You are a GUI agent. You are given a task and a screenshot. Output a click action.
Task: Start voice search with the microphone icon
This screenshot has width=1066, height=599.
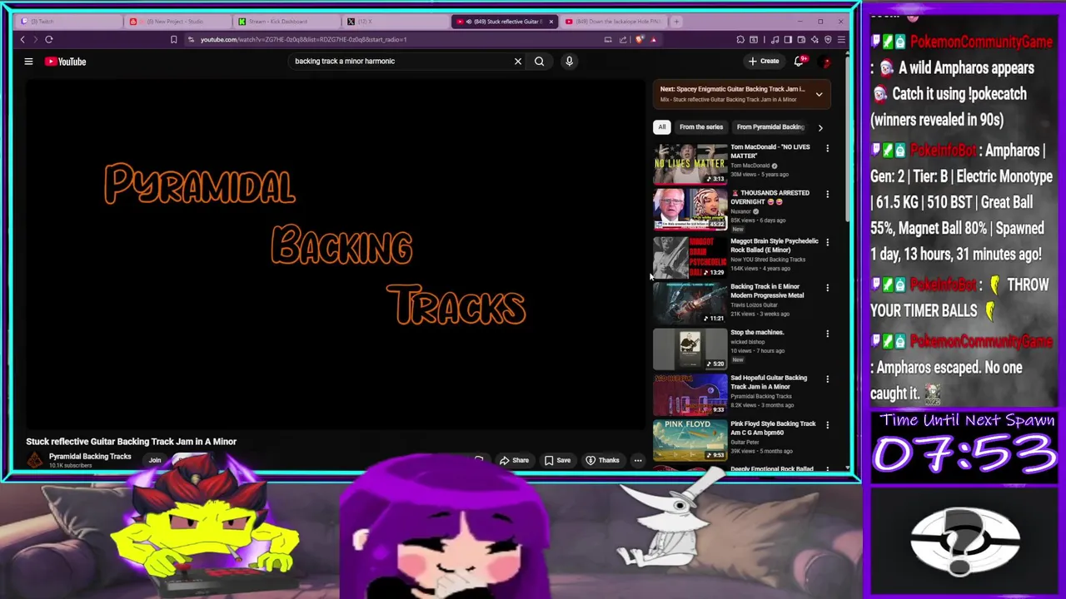click(x=570, y=61)
